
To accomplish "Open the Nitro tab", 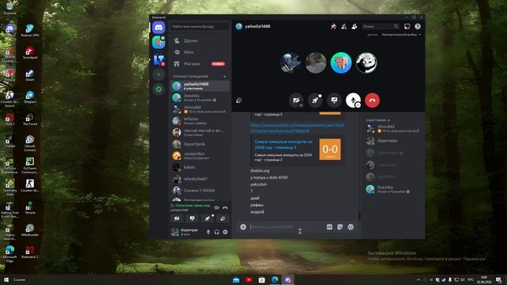I will click(200, 52).
